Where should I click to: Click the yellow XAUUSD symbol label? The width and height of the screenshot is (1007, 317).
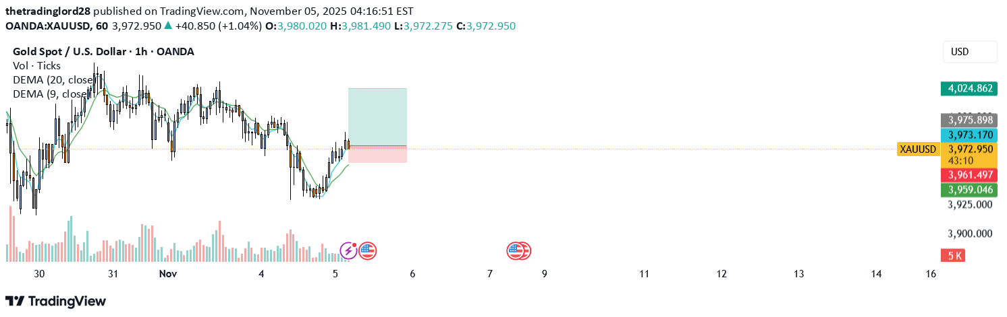918,149
